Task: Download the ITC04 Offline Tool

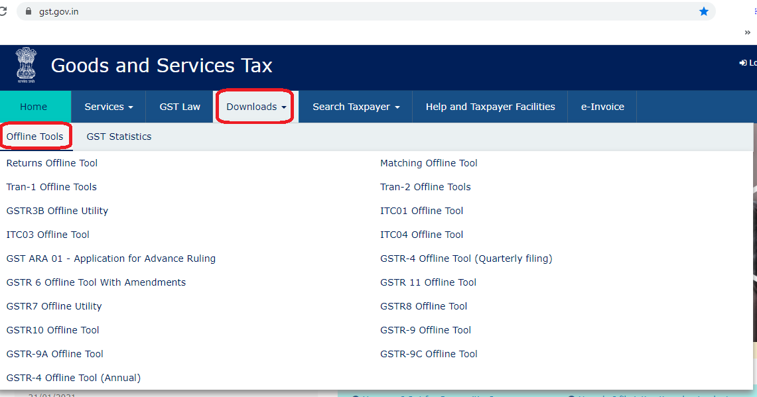Action: coord(421,234)
